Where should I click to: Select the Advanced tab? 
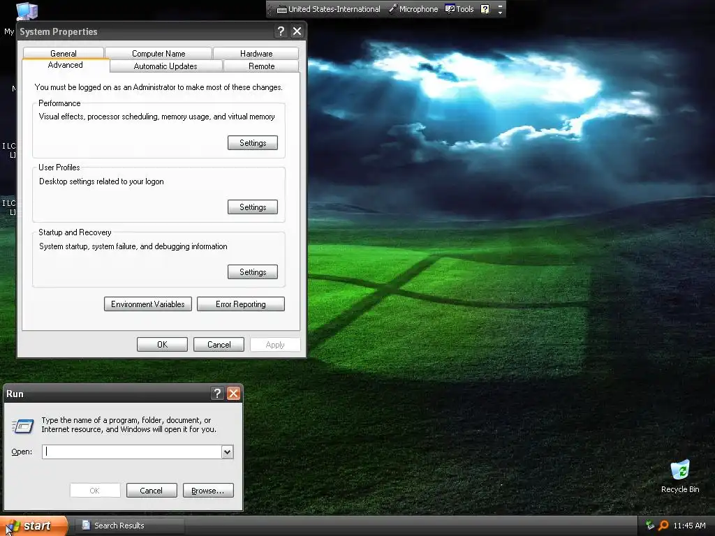(65, 65)
